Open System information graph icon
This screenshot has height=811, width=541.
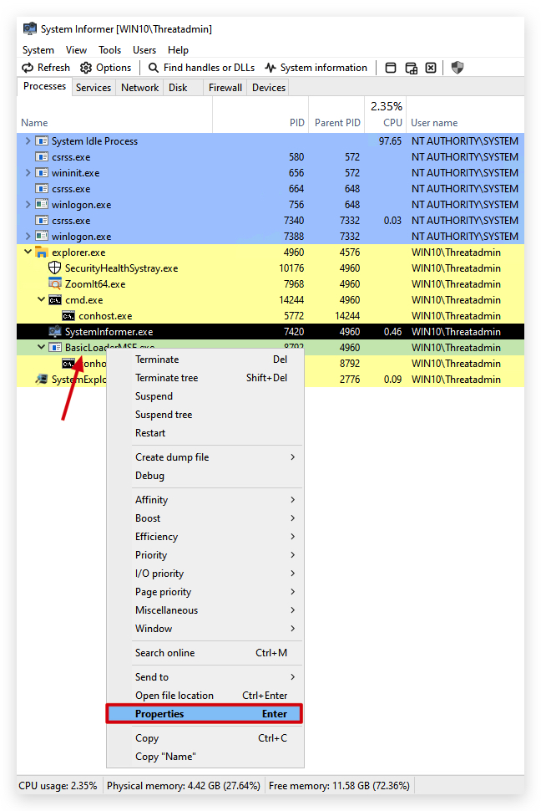270,68
